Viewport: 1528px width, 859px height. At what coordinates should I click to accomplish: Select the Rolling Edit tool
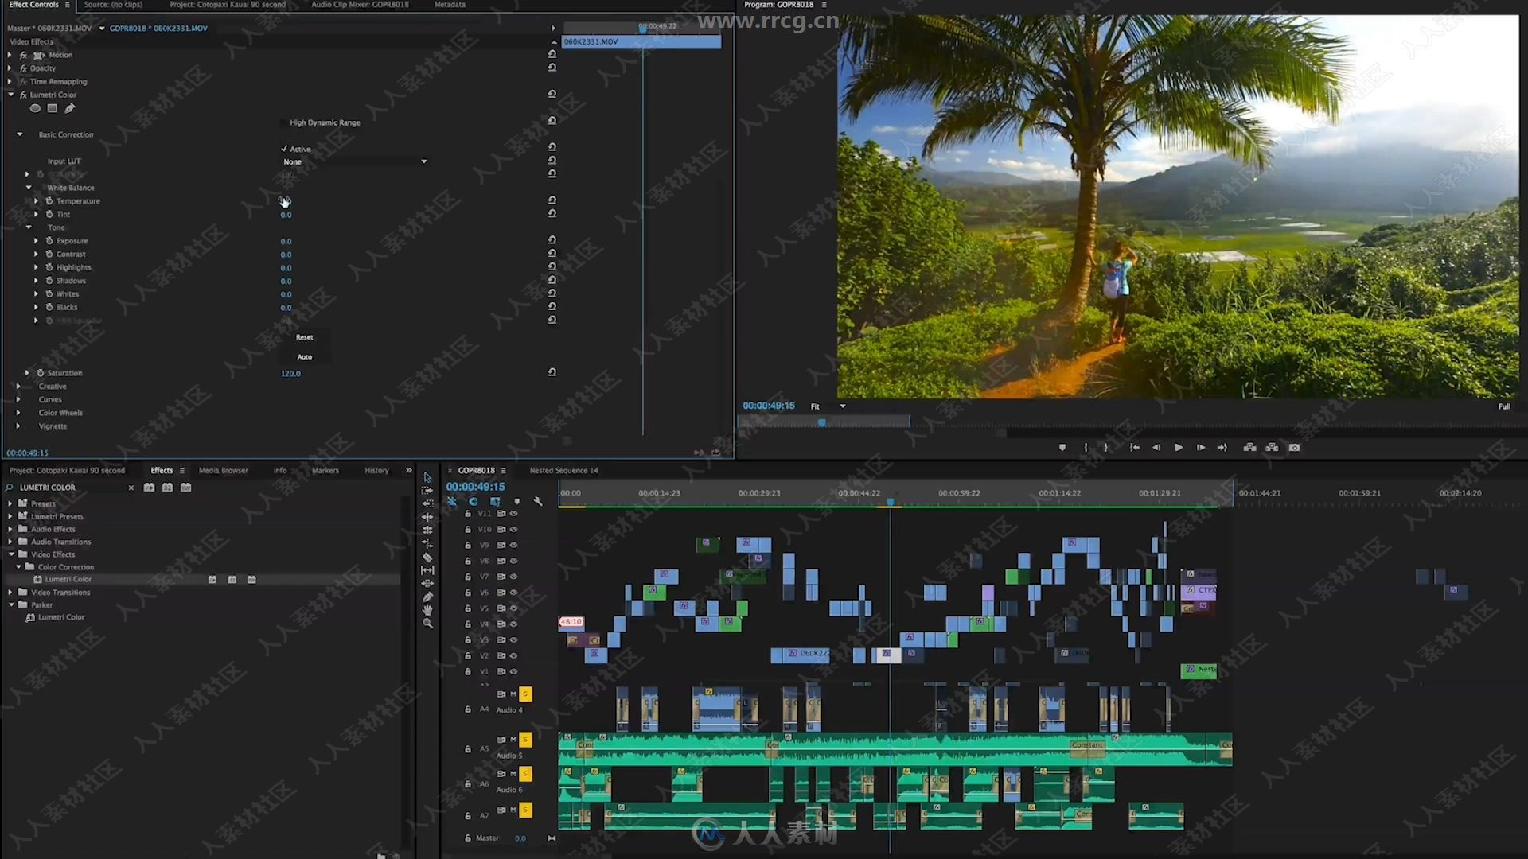[427, 530]
